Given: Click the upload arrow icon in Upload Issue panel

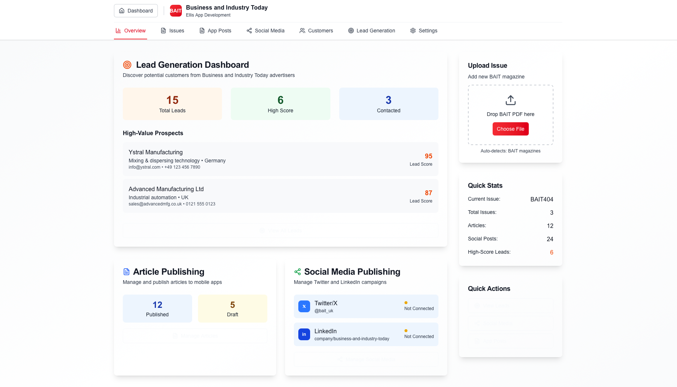Looking at the screenshot, I should tap(510, 99).
